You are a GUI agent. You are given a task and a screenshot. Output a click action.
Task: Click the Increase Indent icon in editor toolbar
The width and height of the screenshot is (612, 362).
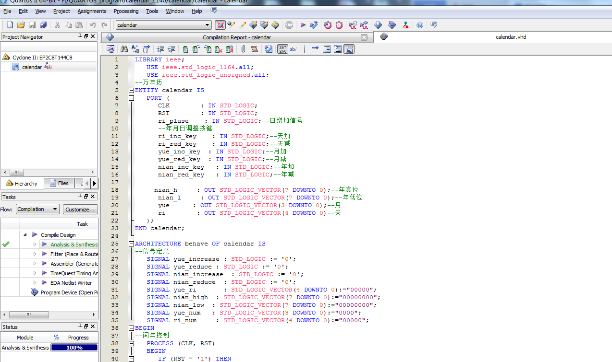pyautogui.click(x=160, y=49)
